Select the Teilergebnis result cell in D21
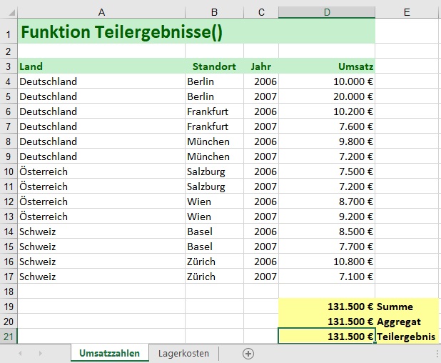This screenshot has height=363, width=441. click(x=326, y=337)
